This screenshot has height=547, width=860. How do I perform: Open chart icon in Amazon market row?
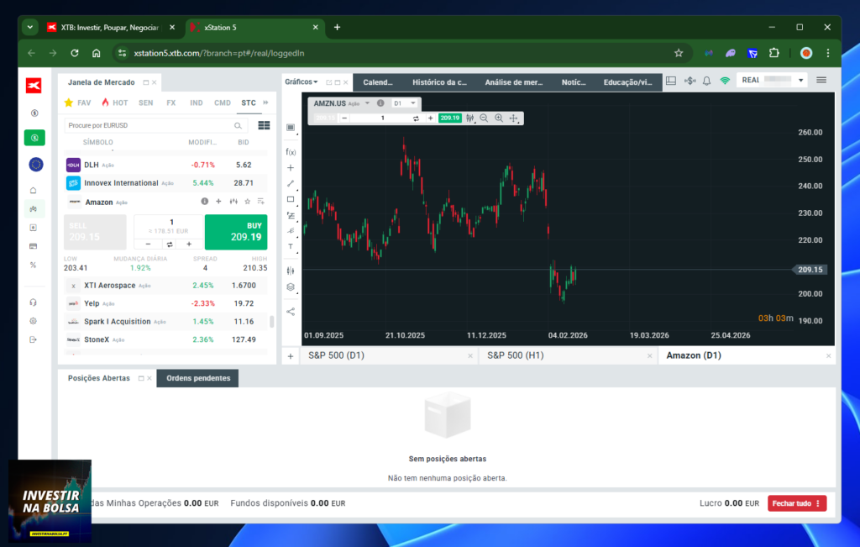point(233,202)
